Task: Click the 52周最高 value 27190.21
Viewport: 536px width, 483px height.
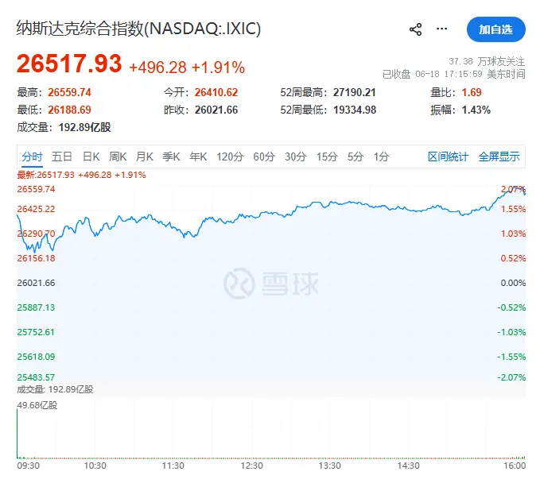Action: 355,92
